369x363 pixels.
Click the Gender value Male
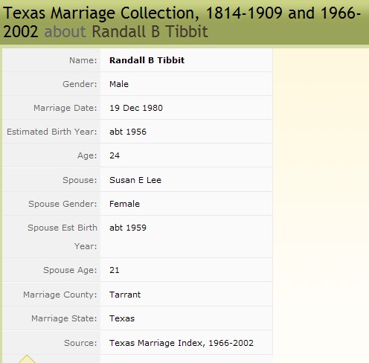[119, 84]
